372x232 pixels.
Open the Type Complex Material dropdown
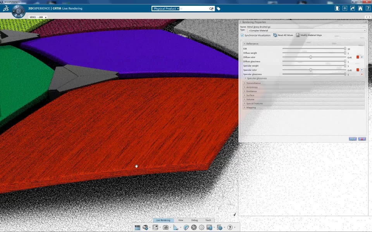(307, 31)
